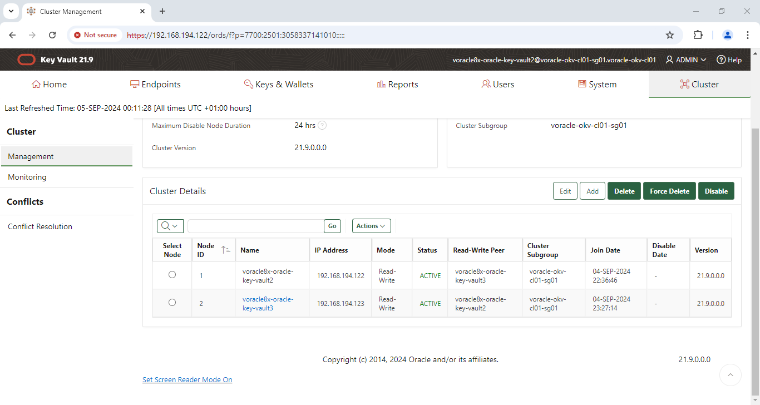Click the Read-Write Peer column header
This screenshot has width=760, height=405.
tap(478, 250)
